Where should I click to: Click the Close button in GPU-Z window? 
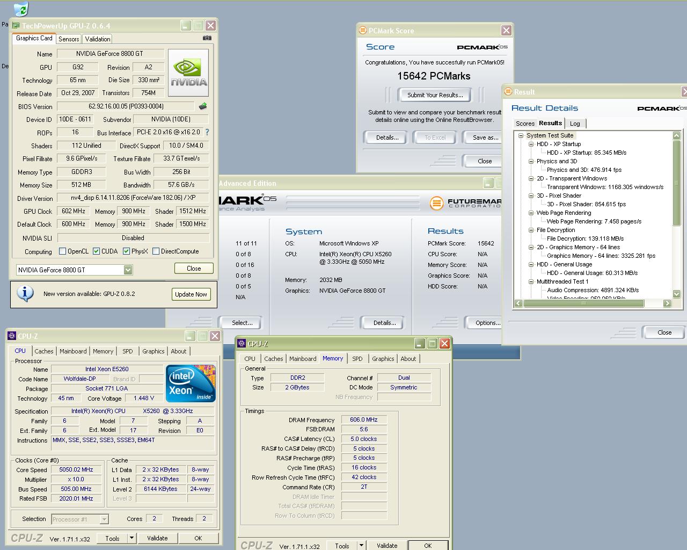pos(194,269)
